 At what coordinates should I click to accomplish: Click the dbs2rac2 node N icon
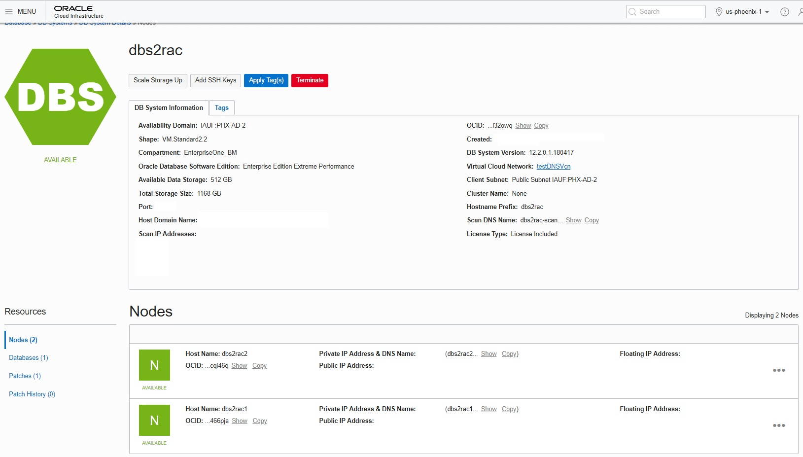click(154, 365)
